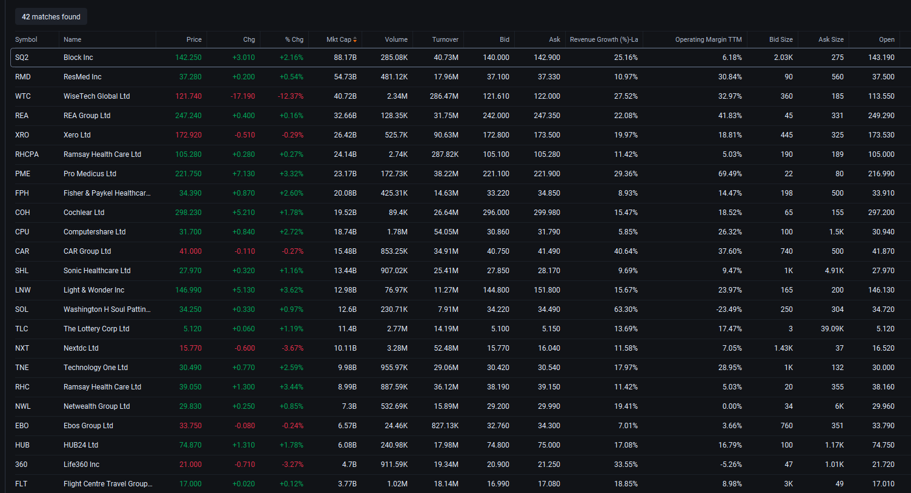Open Computershare Ltd stock name
This screenshot has height=493, width=911.
(94, 232)
